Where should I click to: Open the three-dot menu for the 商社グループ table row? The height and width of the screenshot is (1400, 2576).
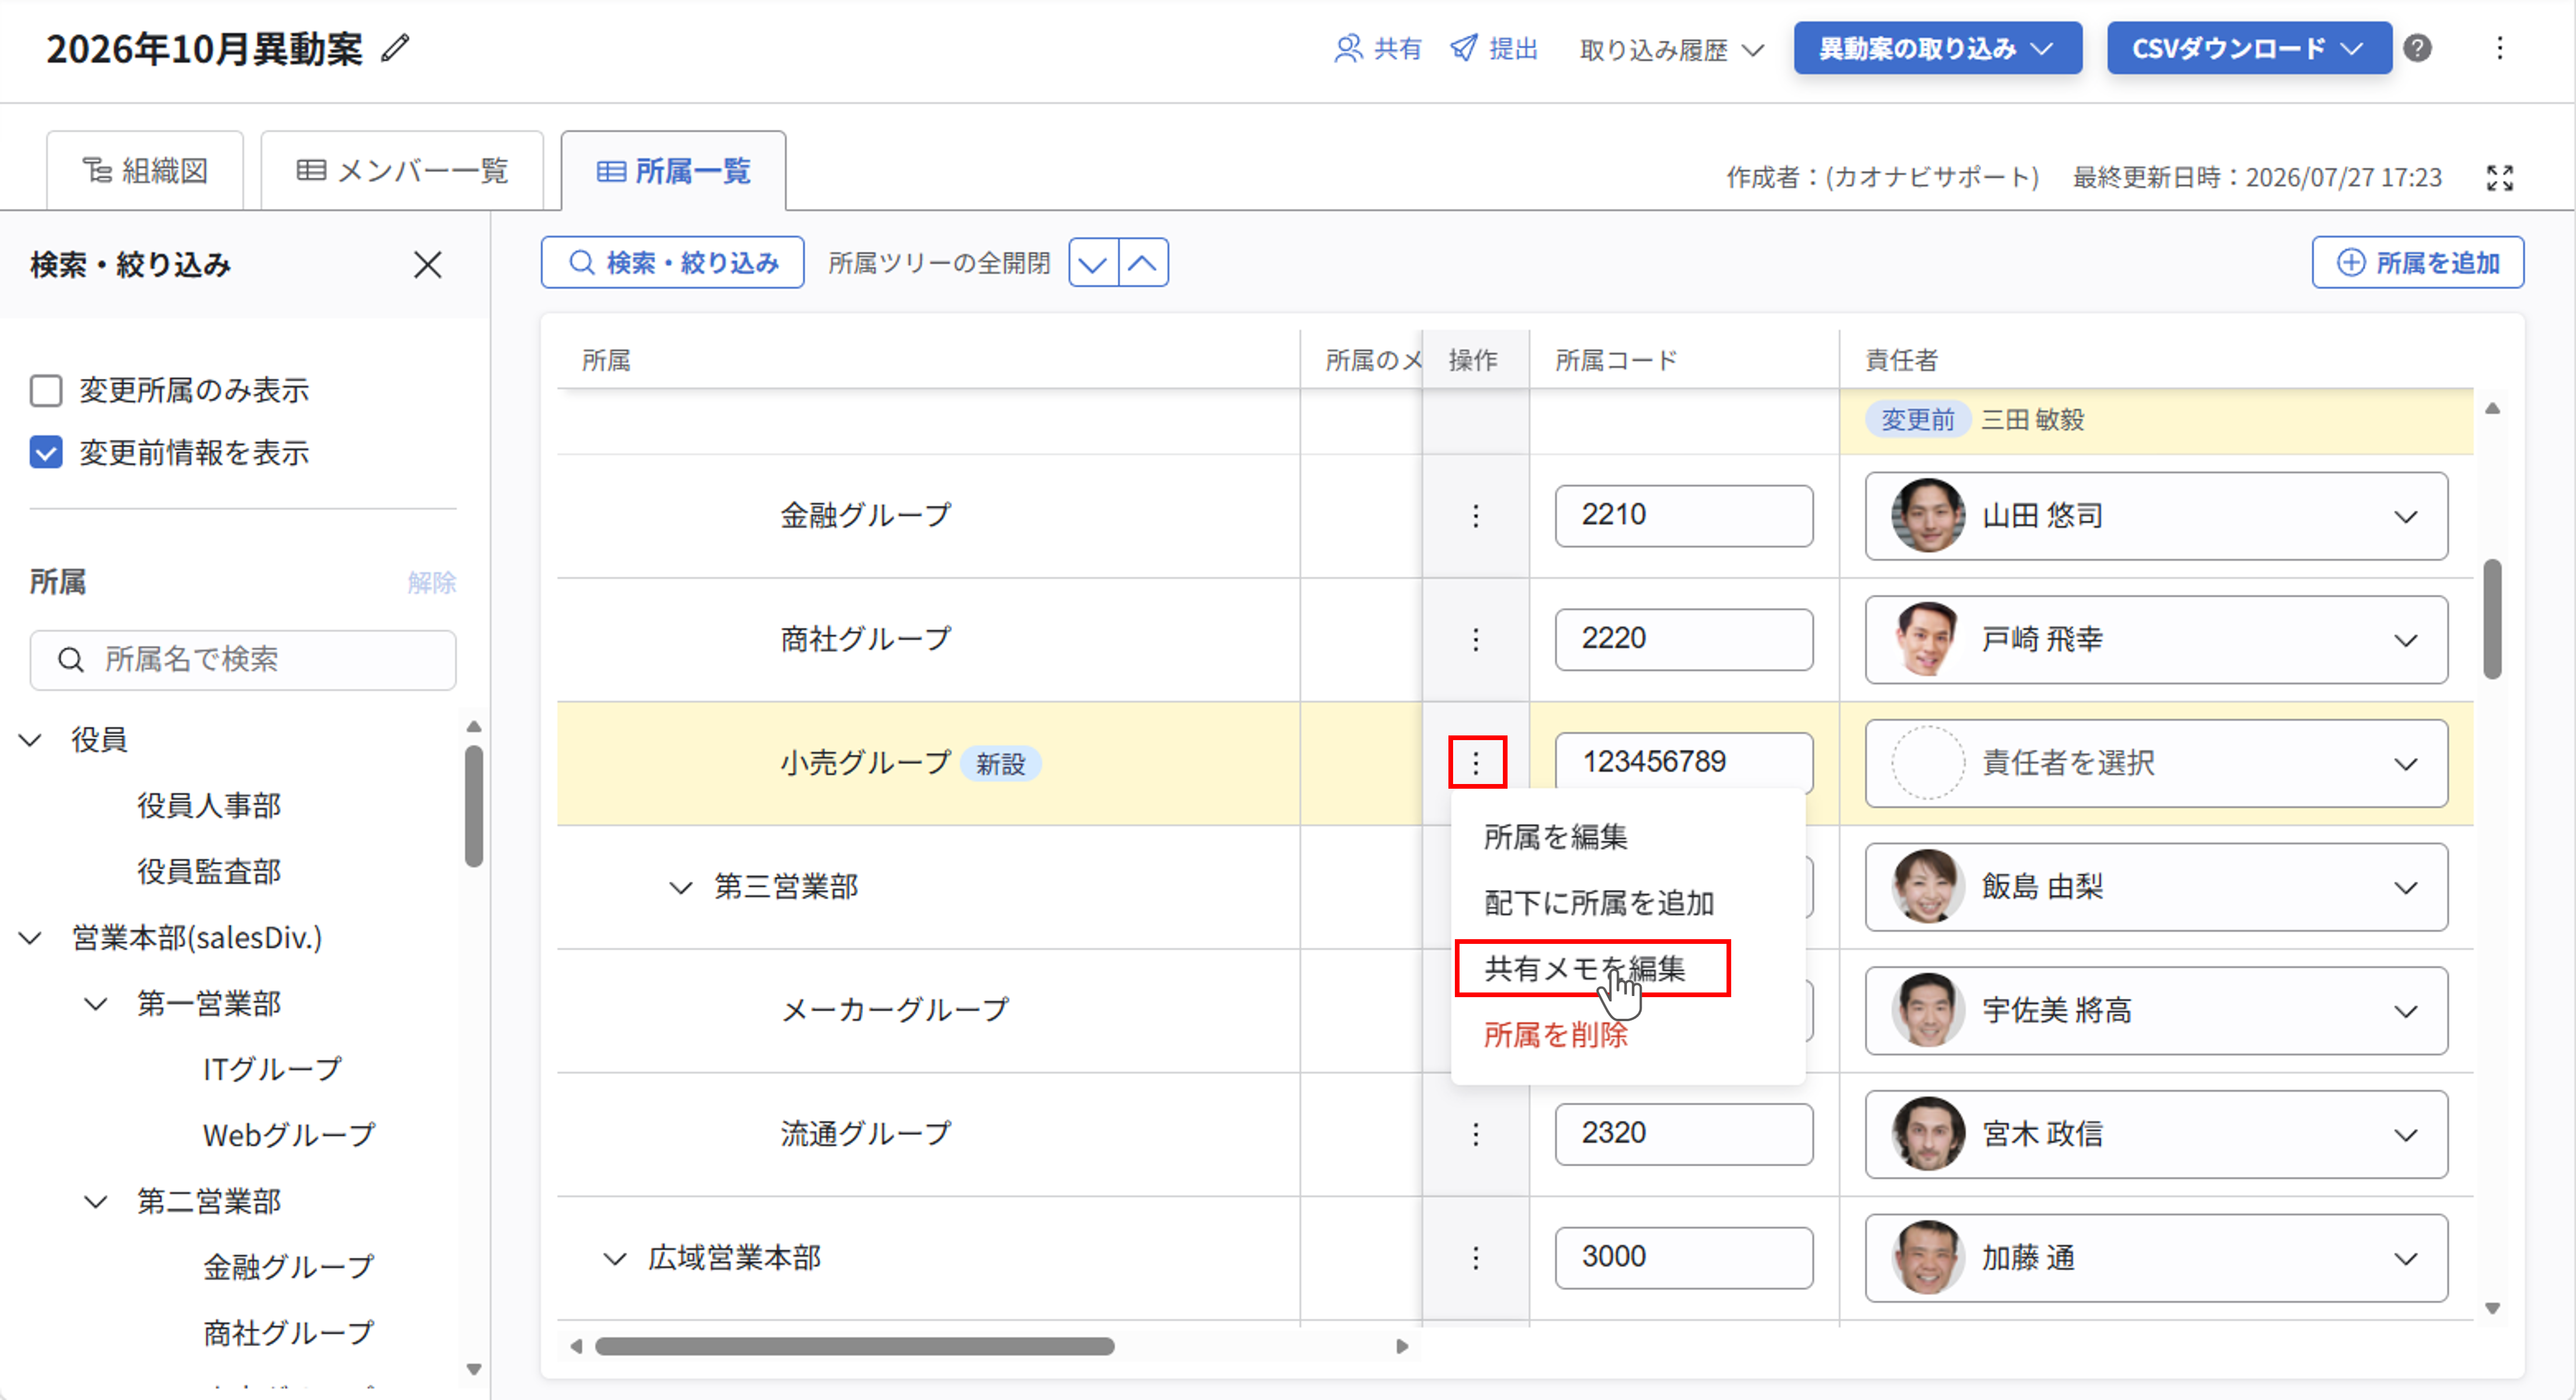pos(1475,640)
